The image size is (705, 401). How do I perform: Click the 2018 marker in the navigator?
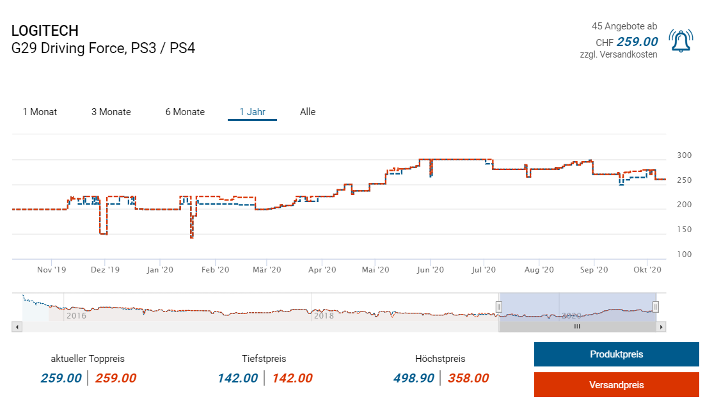tap(323, 315)
